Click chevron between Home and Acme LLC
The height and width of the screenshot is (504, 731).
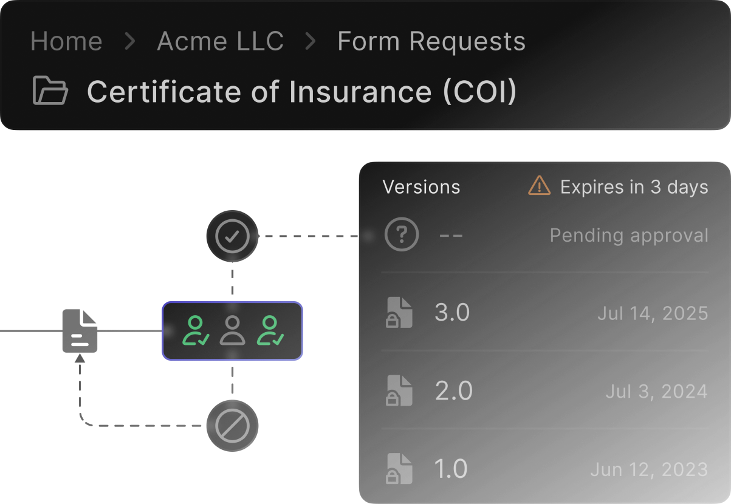point(129,41)
